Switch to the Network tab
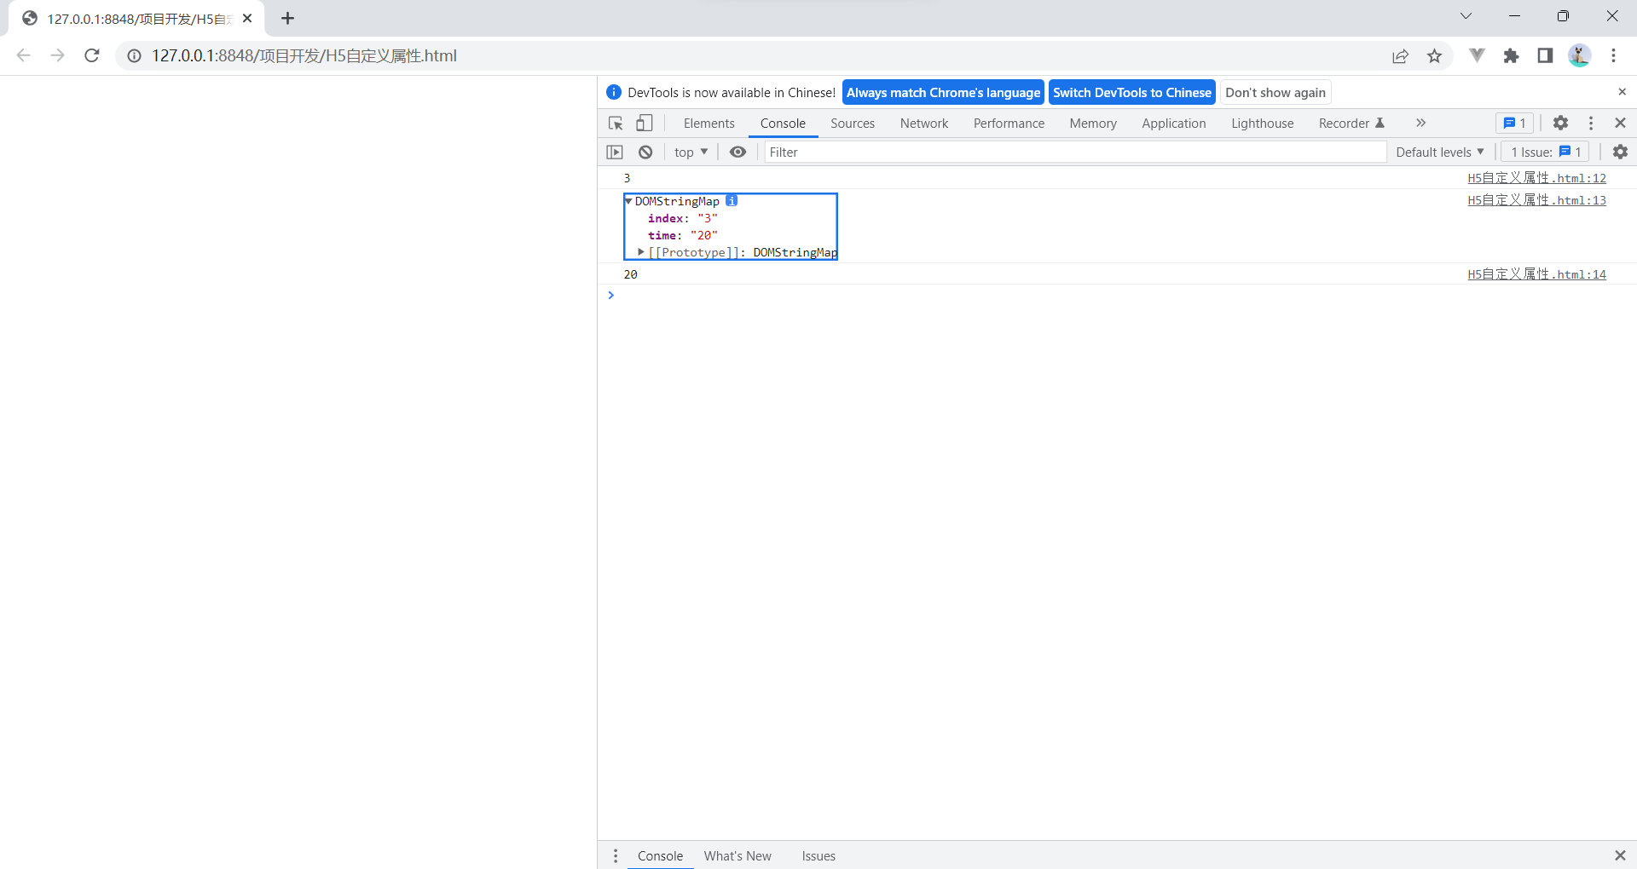Screen dimensions: 1637x869 [924, 123]
